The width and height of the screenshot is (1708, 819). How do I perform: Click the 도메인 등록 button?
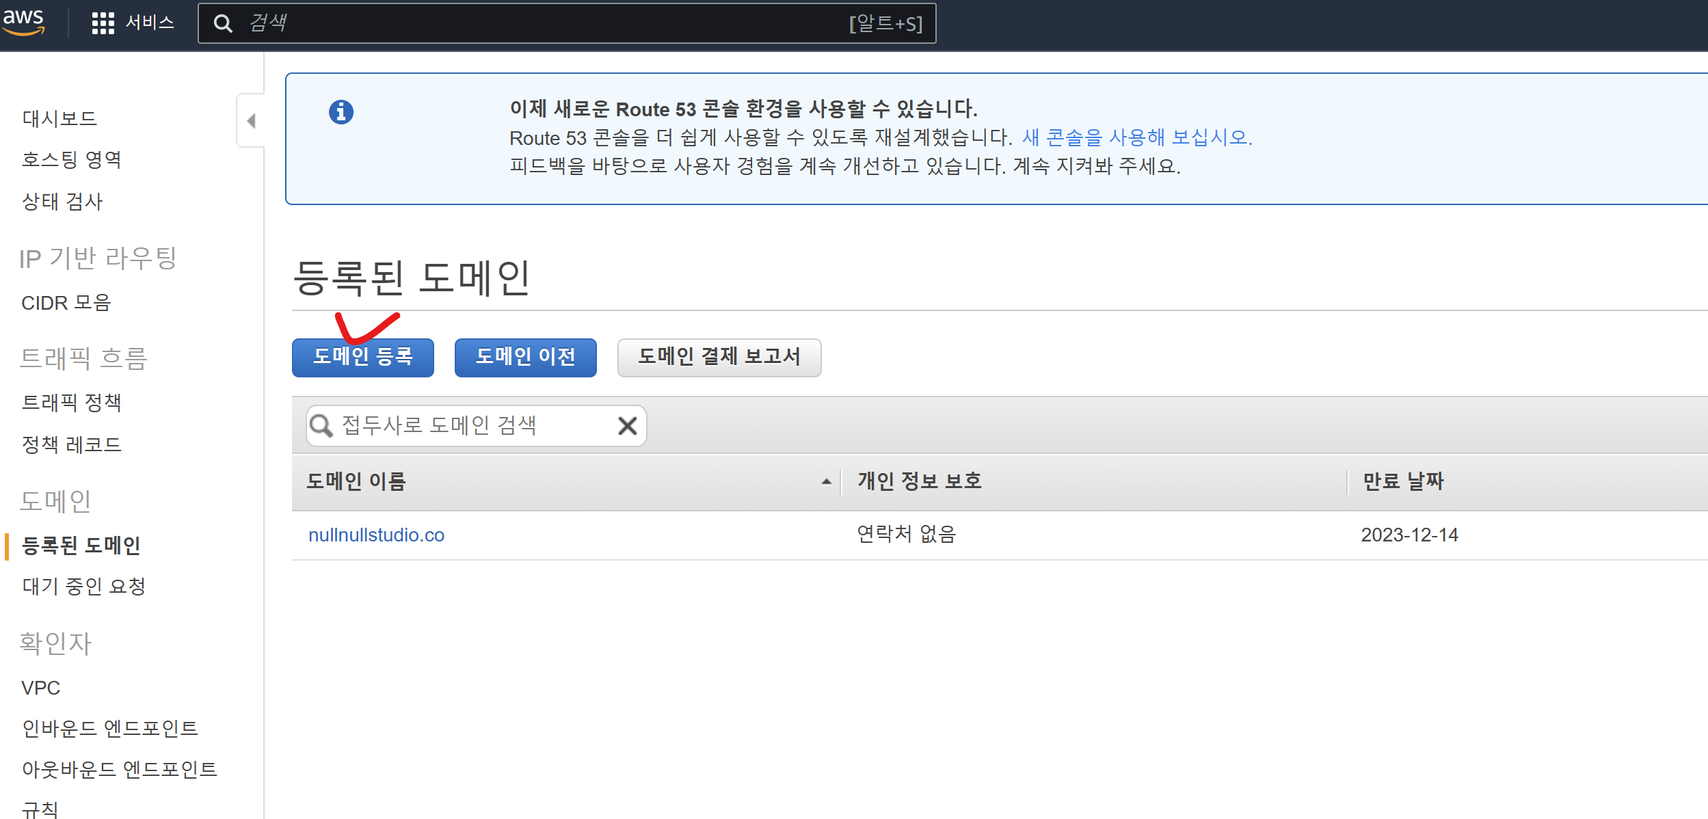[362, 357]
